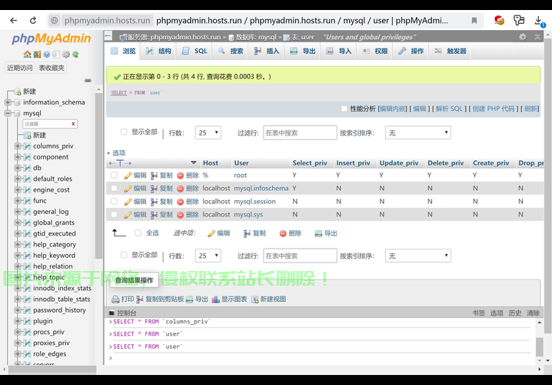
Task: Click the green reload navigation icon
Action: click(x=75, y=55)
